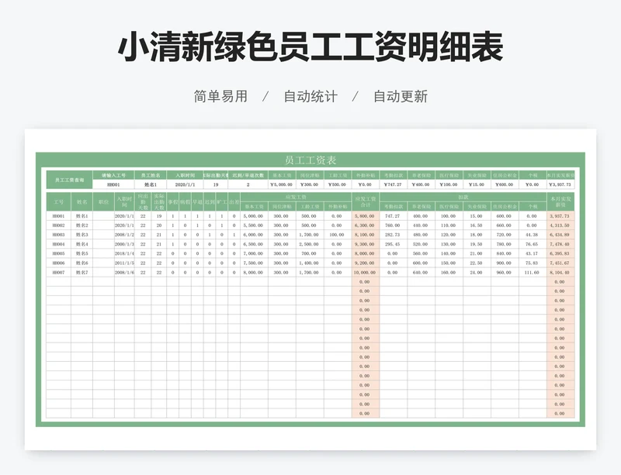Click the 6,300.00 gross total cell
The width and height of the screenshot is (621, 475).
point(365,225)
